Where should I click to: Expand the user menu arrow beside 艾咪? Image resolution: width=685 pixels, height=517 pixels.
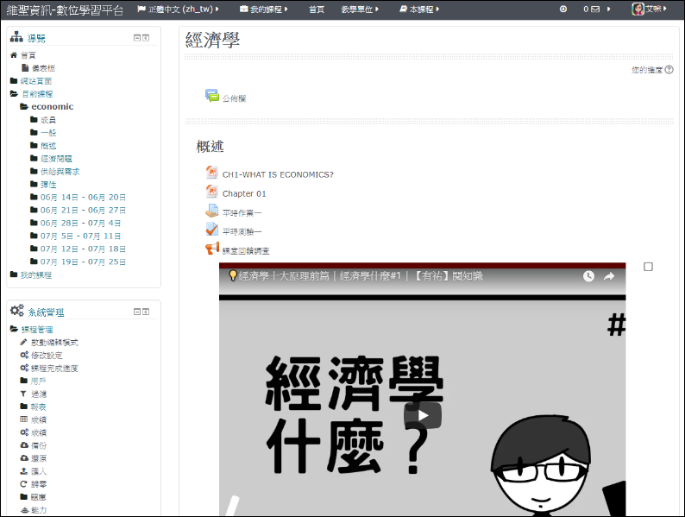pos(665,9)
